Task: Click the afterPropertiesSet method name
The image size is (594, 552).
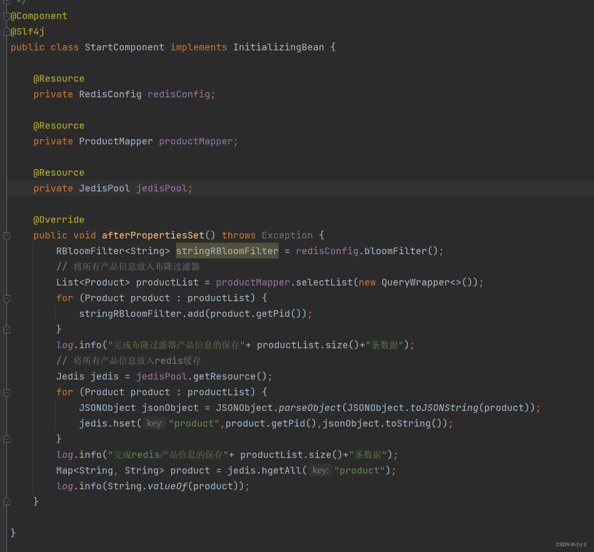Action: [x=153, y=235]
